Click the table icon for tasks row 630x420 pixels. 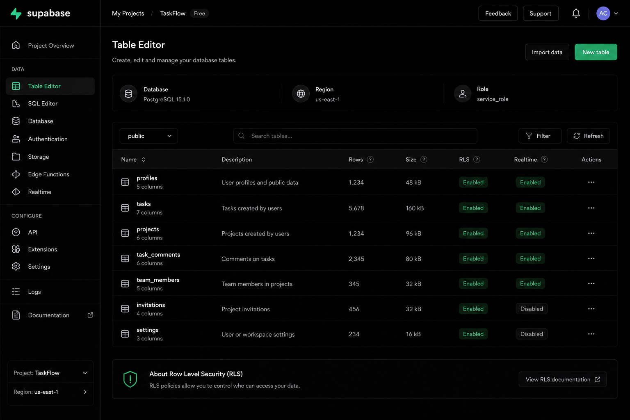click(125, 208)
